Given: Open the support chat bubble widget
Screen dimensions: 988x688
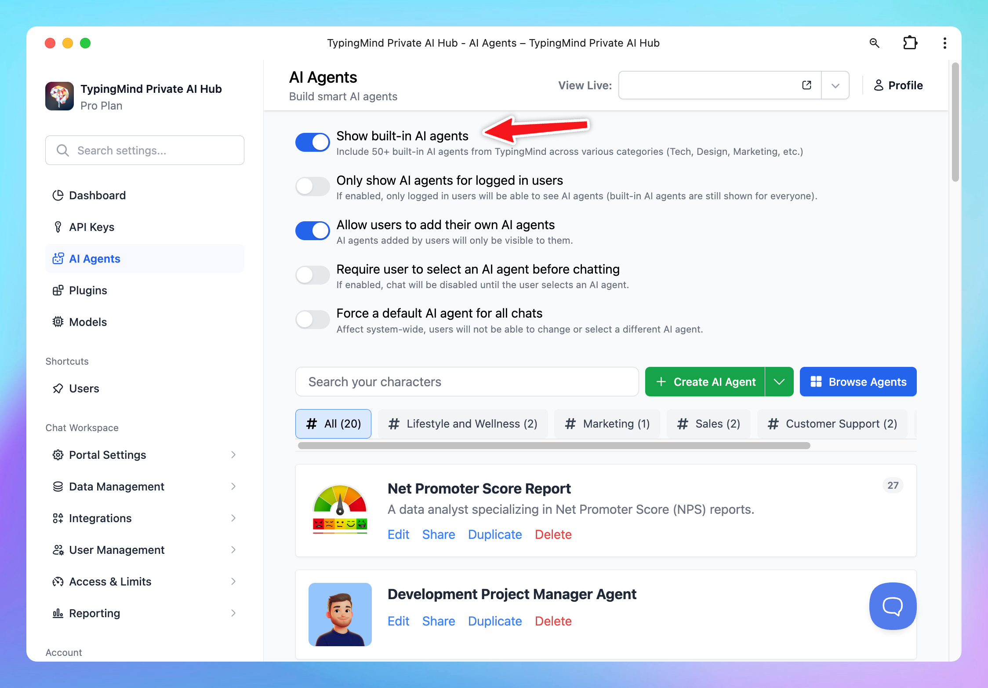Looking at the screenshot, I should tap(893, 606).
